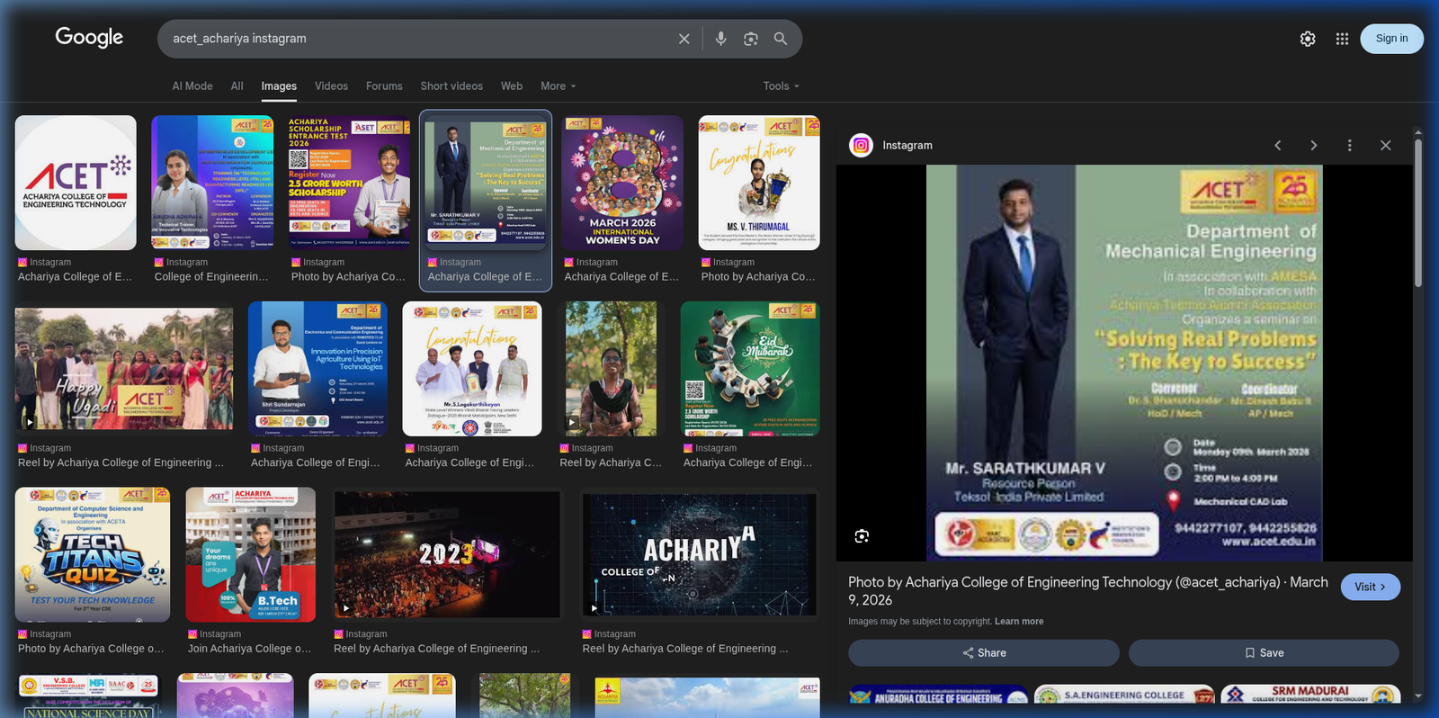Open the Ms. V. Thirumagal congratulations thumbnail
1439x718 pixels.
pos(759,183)
